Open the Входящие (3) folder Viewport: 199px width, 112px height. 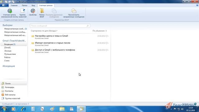pos(14,44)
